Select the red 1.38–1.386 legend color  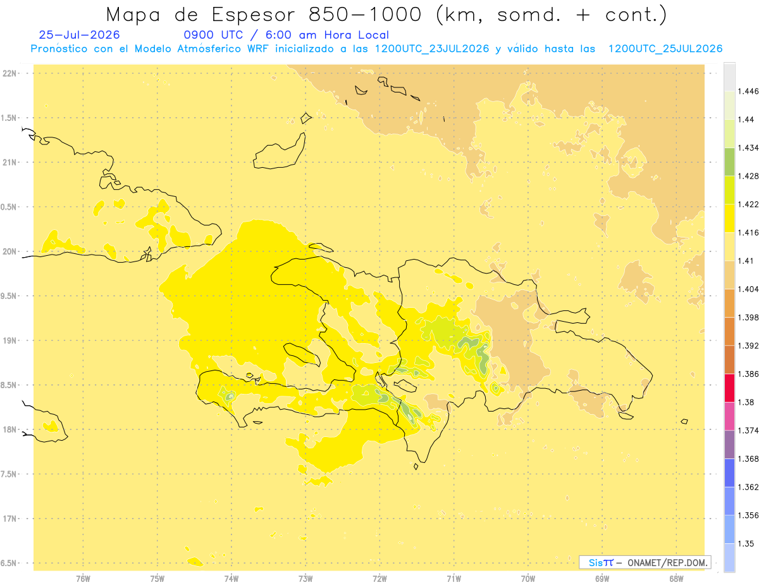click(729, 388)
